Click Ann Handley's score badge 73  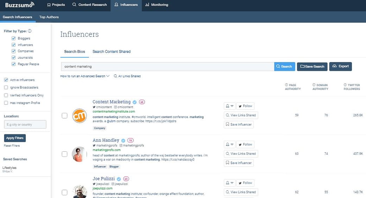[130, 140]
